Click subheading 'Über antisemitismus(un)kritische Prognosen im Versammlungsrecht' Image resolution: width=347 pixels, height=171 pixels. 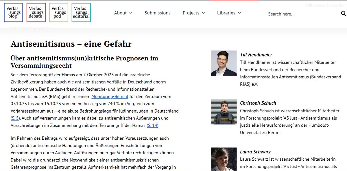[84, 62]
